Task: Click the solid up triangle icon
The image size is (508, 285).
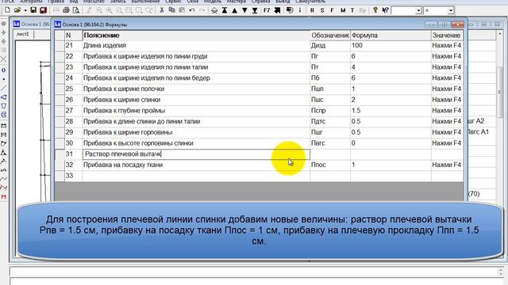Action: tap(235, 10)
